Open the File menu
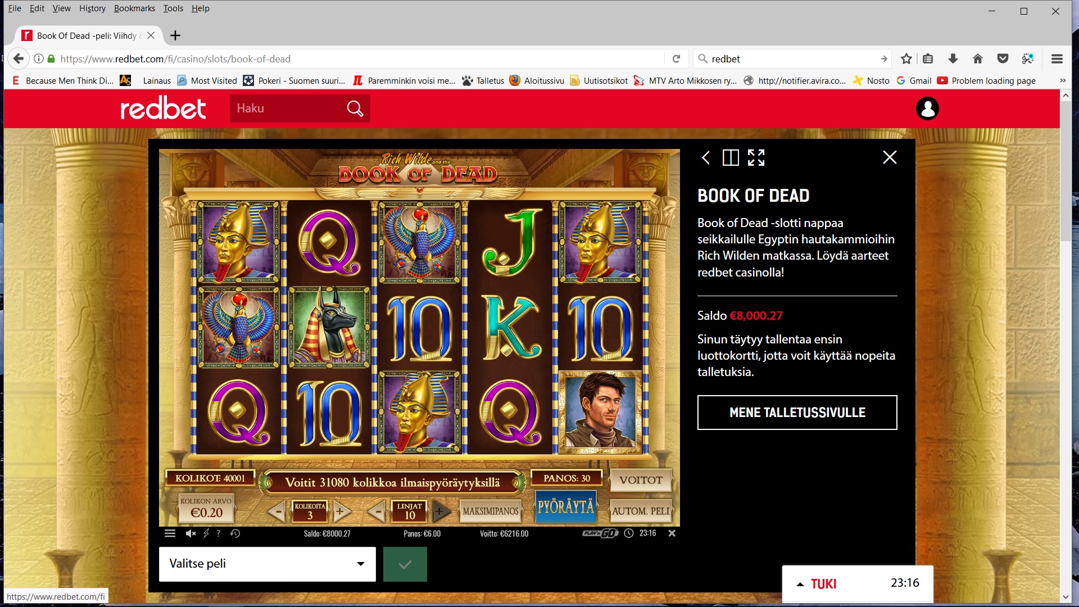 pyautogui.click(x=15, y=8)
